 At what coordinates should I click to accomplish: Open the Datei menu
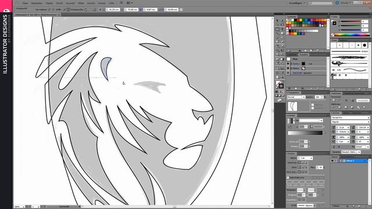coord(25,3)
